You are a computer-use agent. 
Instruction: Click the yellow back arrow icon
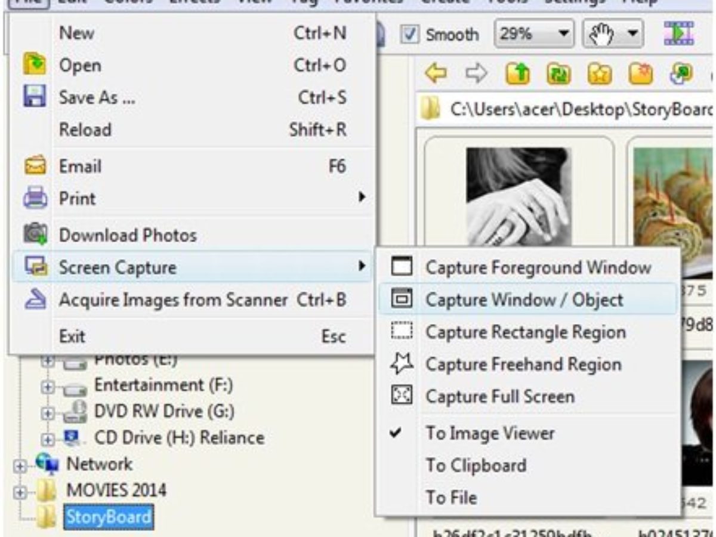(435, 73)
